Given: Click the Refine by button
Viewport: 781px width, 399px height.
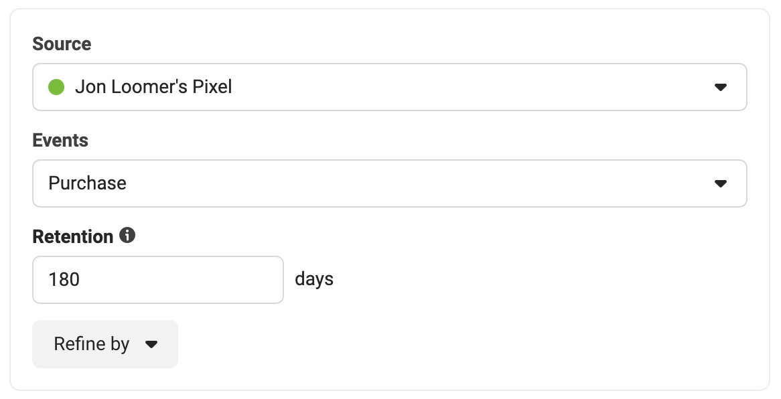Looking at the screenshot, I should (x=105, y=344).
